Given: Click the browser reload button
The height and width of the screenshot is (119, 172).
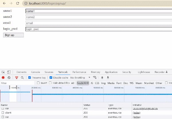Looking at the screenshot, I should (x=18, y=3).
